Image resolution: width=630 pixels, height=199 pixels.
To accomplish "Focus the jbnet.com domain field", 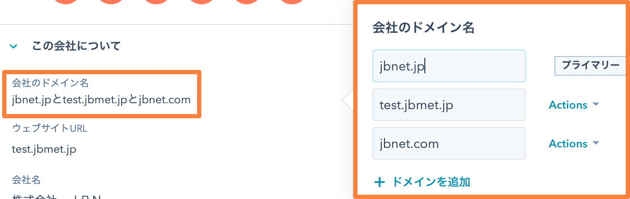I will [x=449, y=143].
